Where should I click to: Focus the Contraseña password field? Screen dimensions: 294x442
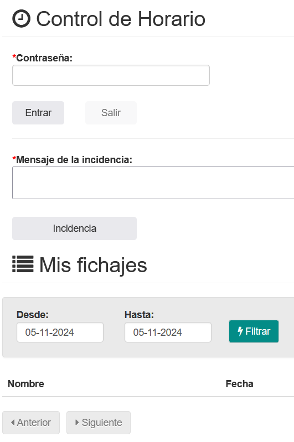tap(111, 75)
